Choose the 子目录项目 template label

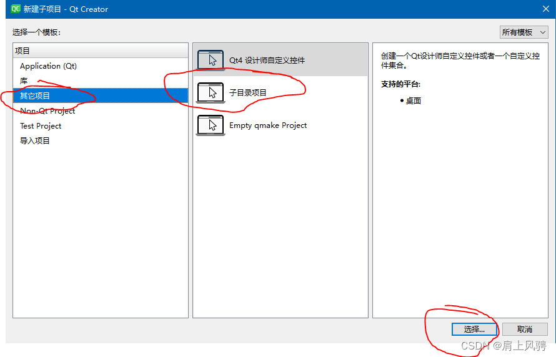coord(247,93)
